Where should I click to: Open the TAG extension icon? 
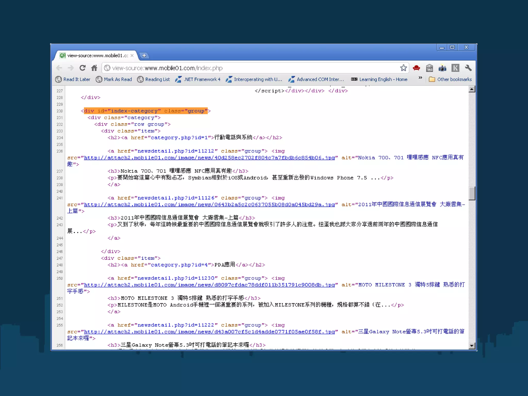(430, 68)
